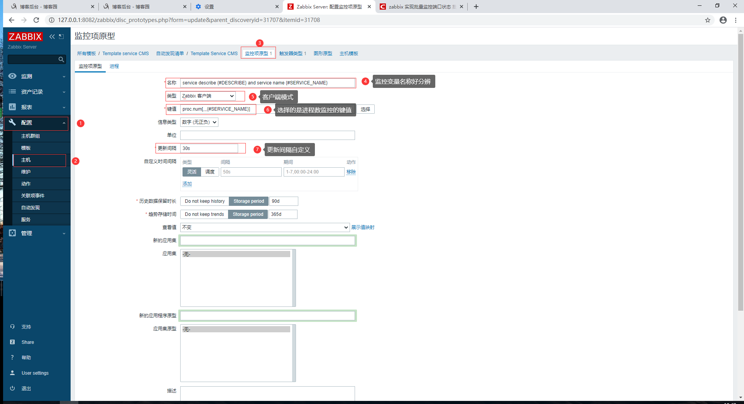This screenshot has width=744, height=404.
Task: Click the 更新间隔 input field
Action: pos(209,148)
